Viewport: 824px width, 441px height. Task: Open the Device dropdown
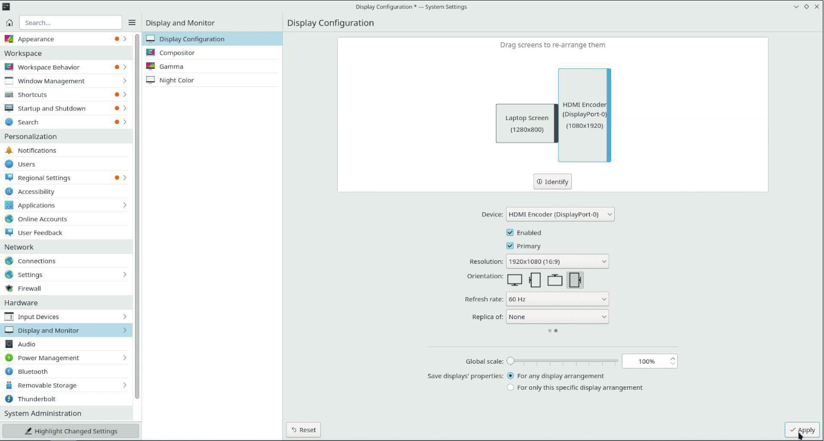[x=559, y=214]
